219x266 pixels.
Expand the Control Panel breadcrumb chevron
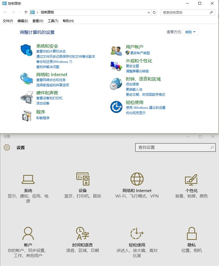click(38, 12)
